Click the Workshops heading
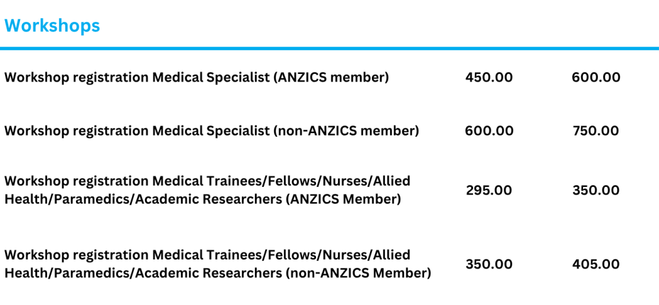The height and width of the screenshot is (305, 659). point(52,26)
